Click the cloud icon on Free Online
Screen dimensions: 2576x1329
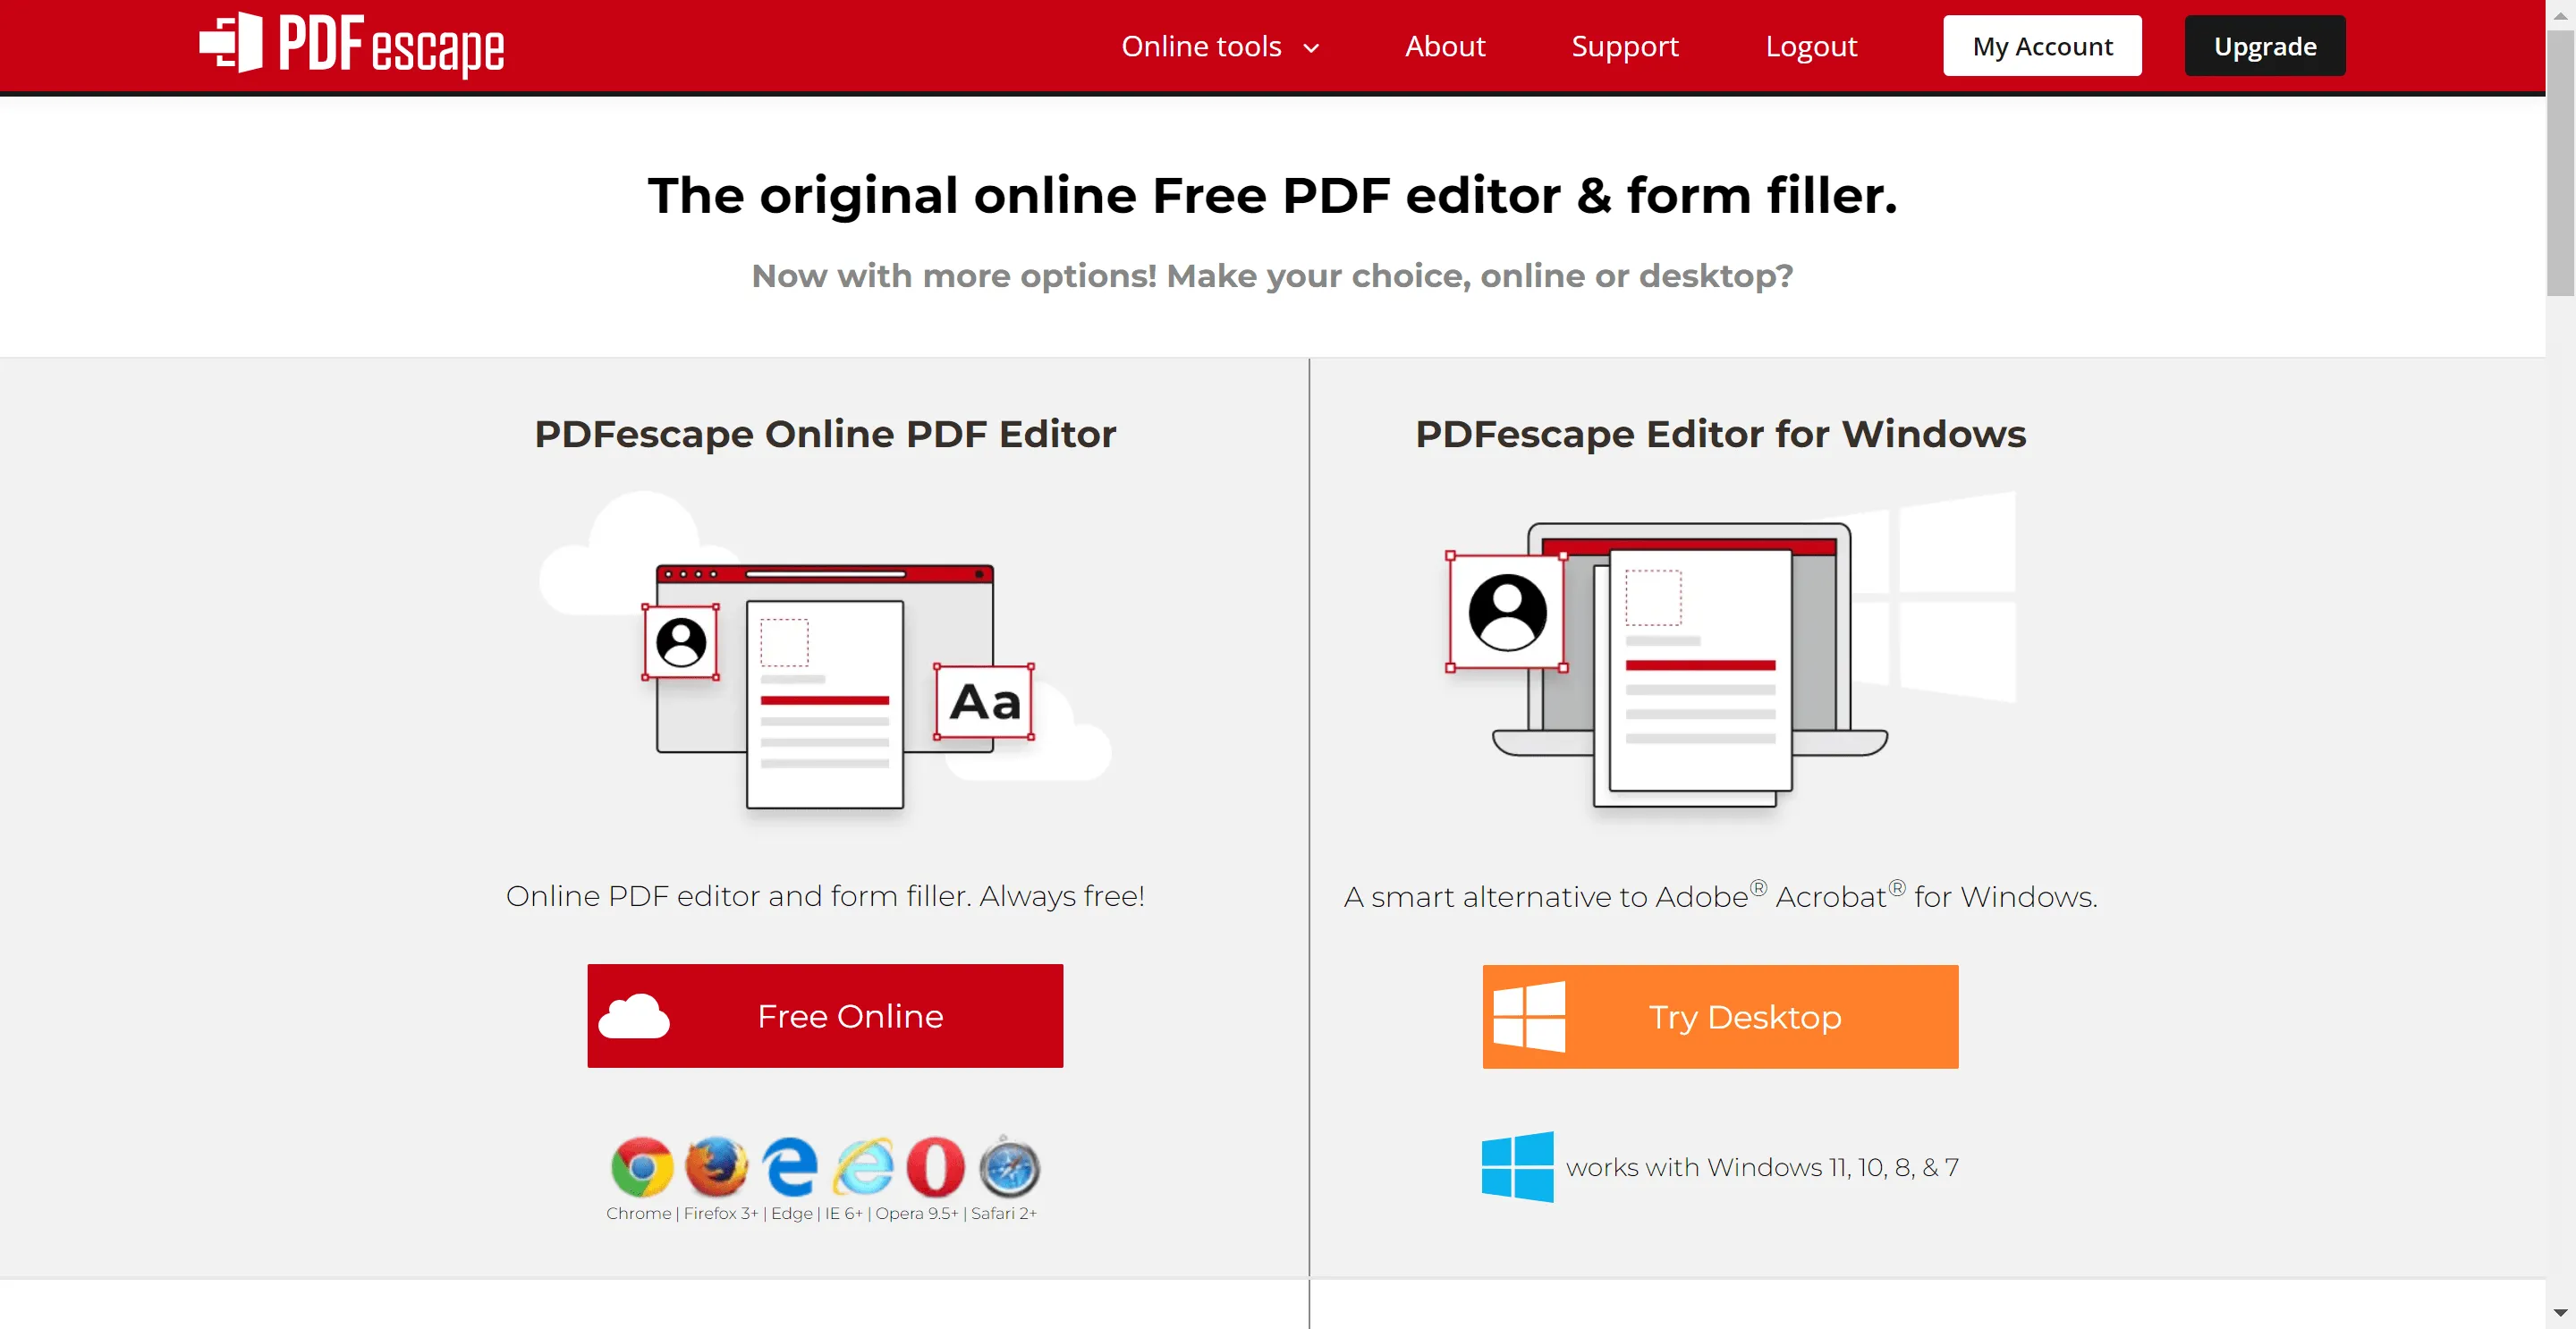coord(634,1016)
